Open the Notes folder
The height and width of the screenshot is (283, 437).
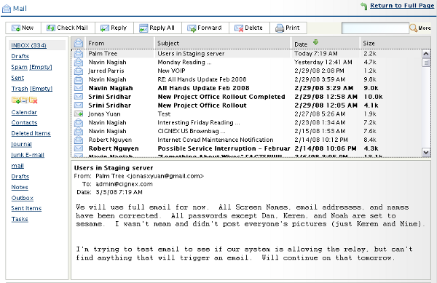20,187
